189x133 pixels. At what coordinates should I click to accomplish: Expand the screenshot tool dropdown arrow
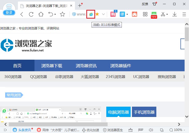(167, 14)
